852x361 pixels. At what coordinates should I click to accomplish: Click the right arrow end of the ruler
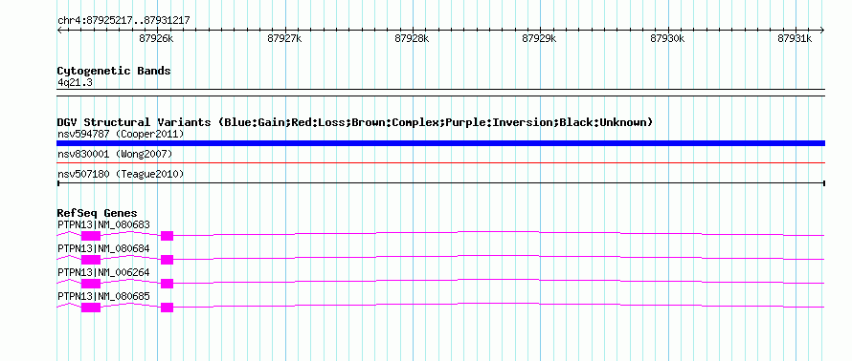click(x=821, y=30)
